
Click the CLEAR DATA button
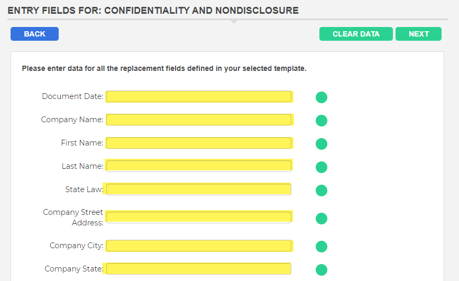pos(356,34)
